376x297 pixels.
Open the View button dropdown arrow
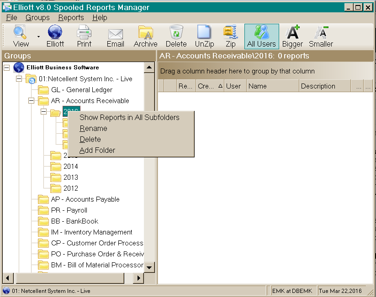[x=38, y=36]
